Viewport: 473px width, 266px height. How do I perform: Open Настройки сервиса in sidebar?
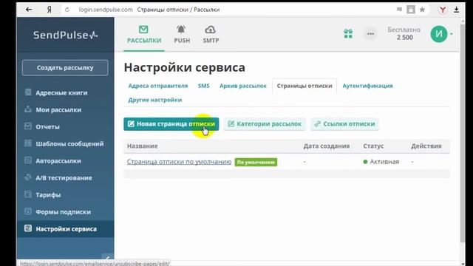tap(66, 229)
